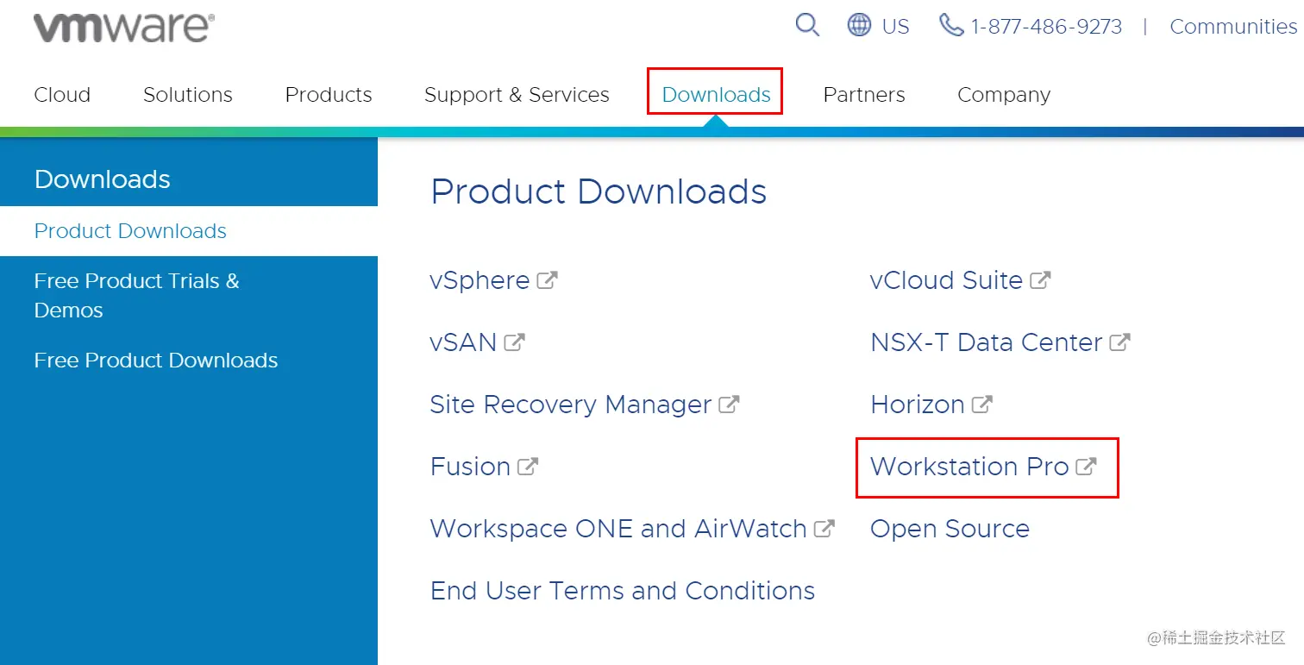
Task: Open the Products menu
Action: tap(329, 94)
